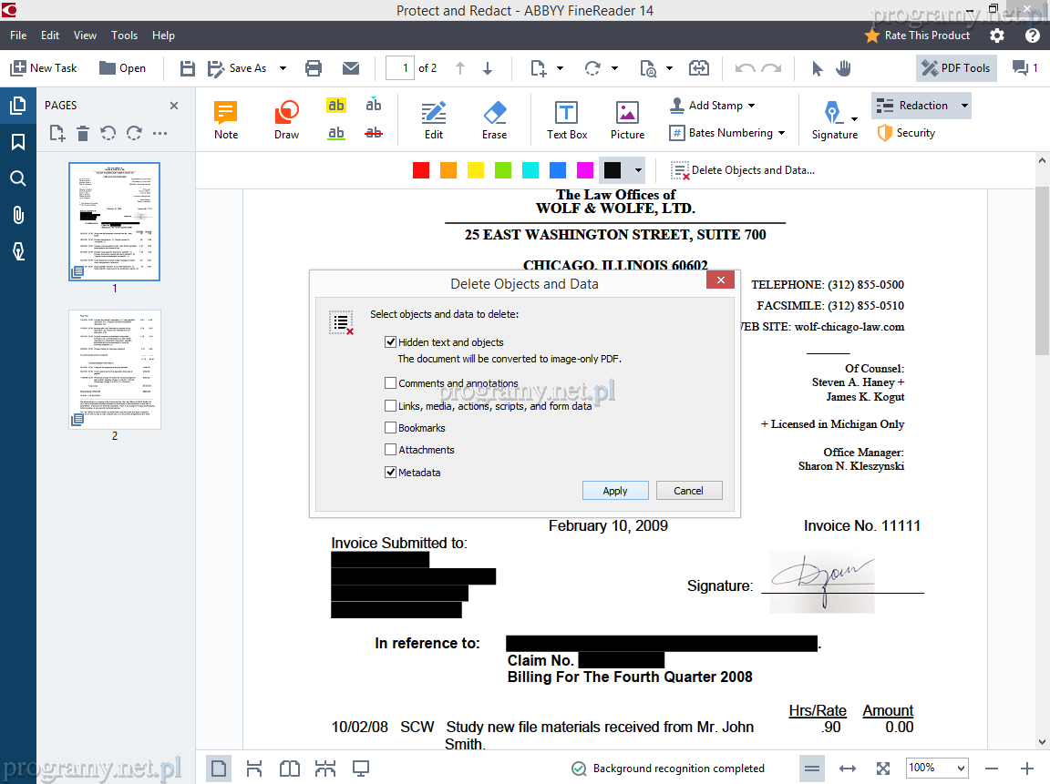Pick the red color swatch
The image size is (1050, 784).
(421, 170)
